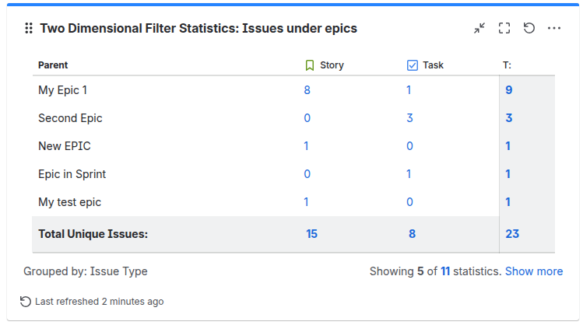Click the Story bookmark icon in header

click(310, 65)
